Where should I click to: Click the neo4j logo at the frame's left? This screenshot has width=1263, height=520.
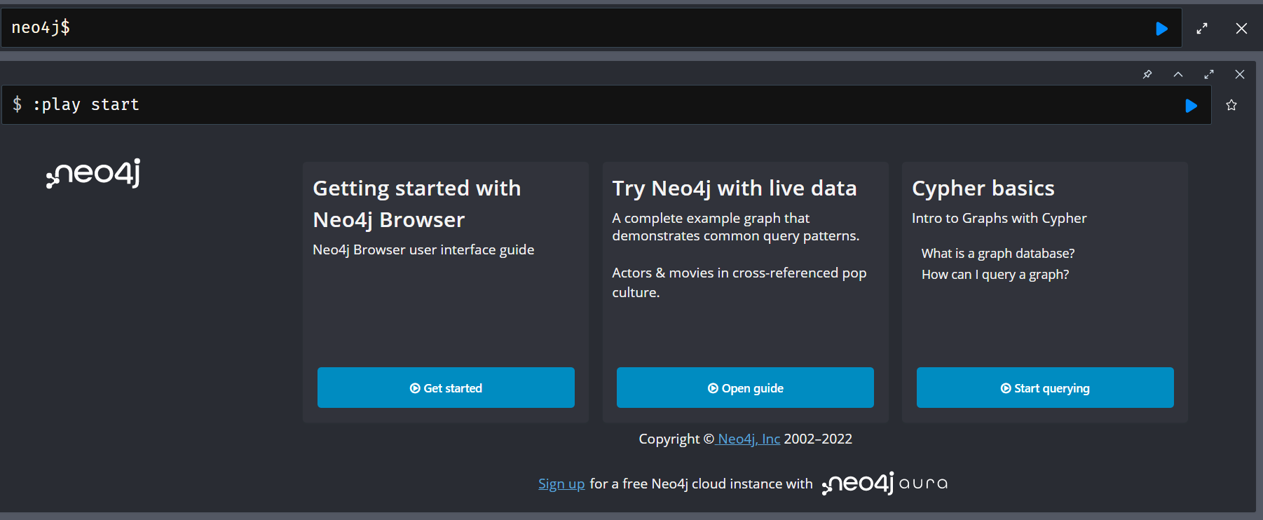tap(93, 173)
